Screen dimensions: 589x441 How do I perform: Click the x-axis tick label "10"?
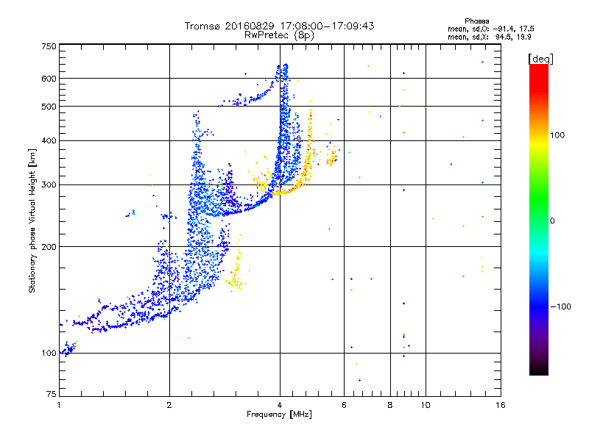[426, 405]
